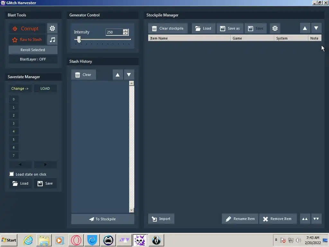Click the Corrupt button in Blast Tools
329x247 pixels.
(27, 29)
